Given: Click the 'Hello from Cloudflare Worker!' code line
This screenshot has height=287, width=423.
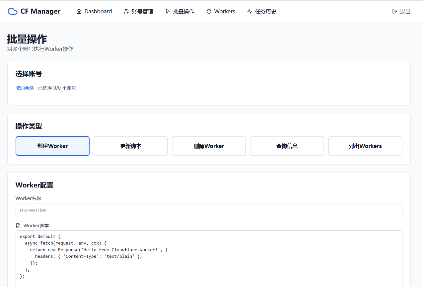Looking at the screenshot, I should pos(99,250).
